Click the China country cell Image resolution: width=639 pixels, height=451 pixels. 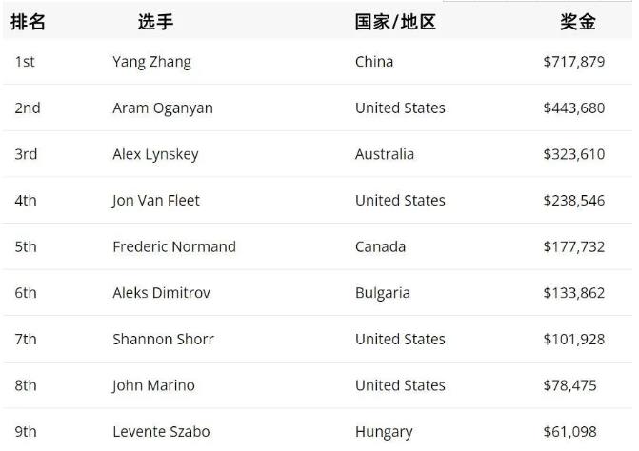click(x=374, y=62)
